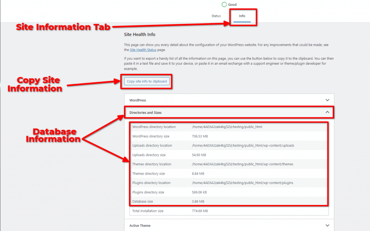Follow the Site Health Status link
Viewport: 370px width, 231px height.
point(143,50)
